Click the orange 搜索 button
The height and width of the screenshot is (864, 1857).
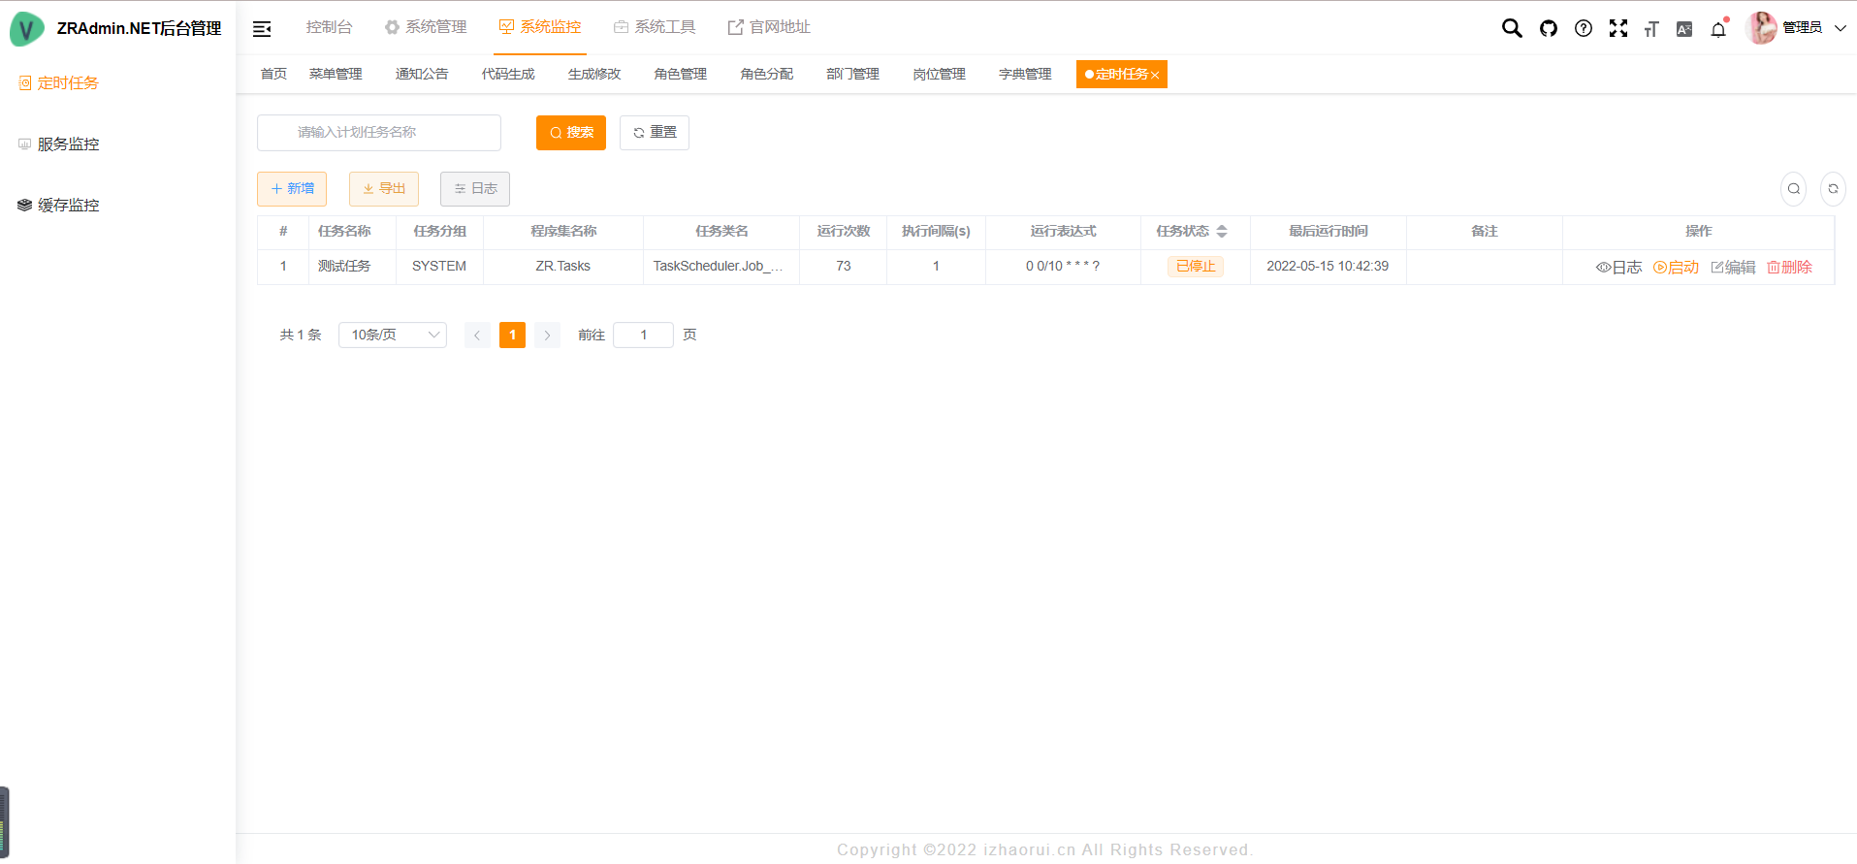[570, 133]
